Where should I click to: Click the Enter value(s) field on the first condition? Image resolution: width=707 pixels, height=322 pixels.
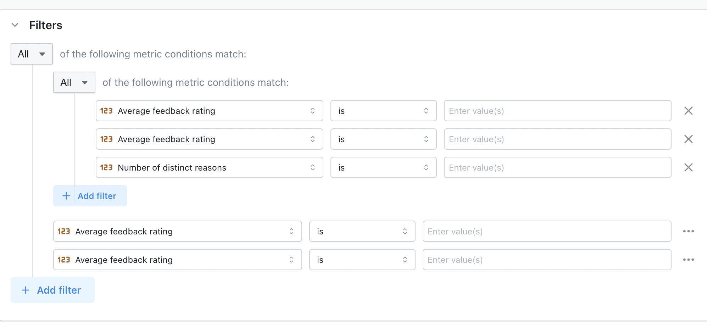(557, 111)
